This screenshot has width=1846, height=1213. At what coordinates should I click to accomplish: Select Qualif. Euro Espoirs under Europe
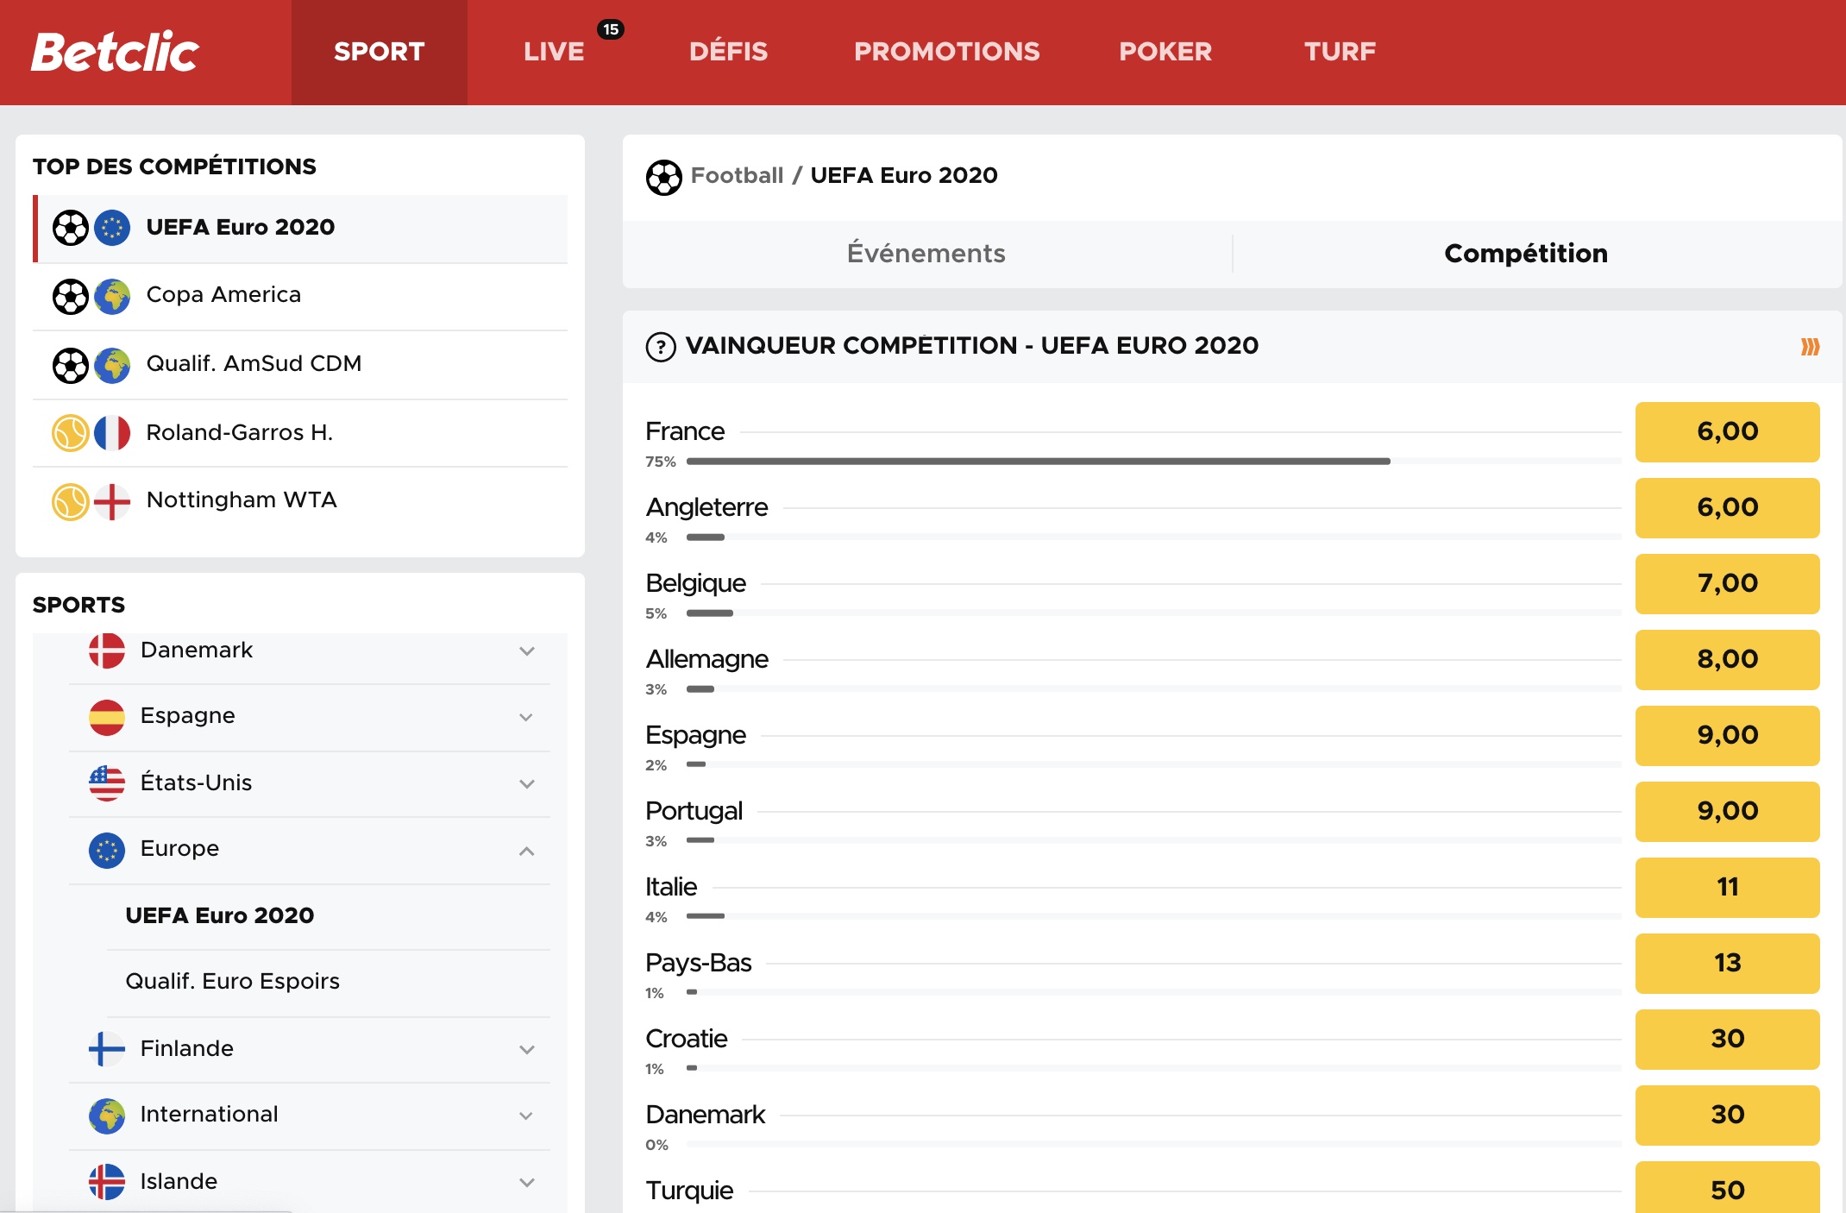[x=233, y=982]
